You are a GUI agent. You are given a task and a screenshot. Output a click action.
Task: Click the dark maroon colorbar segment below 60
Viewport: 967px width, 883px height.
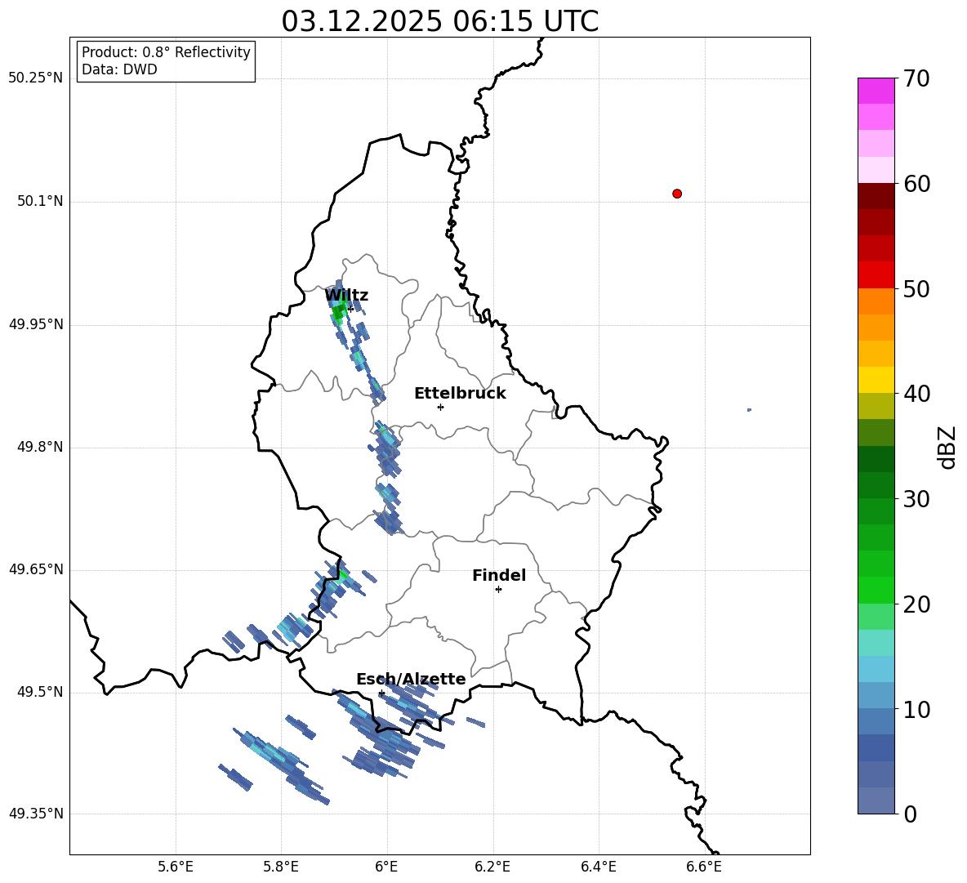[x=876, y=196]
